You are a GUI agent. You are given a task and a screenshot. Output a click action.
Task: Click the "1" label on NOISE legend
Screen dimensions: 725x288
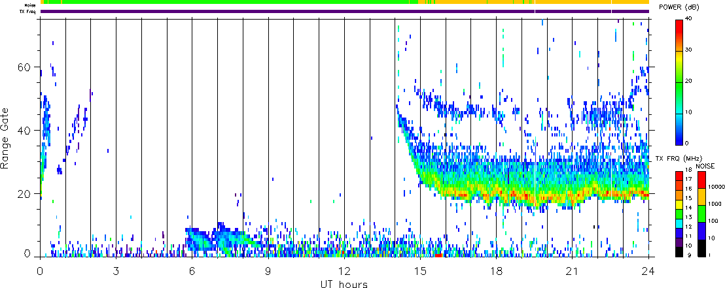[710, 255]
